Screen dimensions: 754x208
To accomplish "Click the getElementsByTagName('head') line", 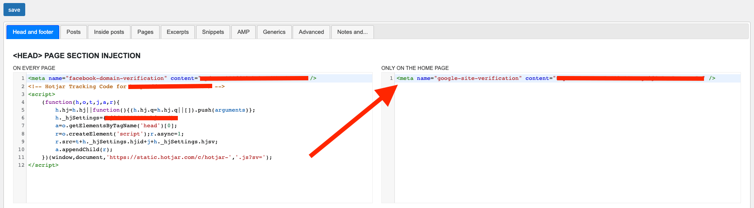I will [x=116, y=125].
